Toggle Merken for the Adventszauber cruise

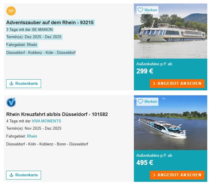tap(148, 10)
